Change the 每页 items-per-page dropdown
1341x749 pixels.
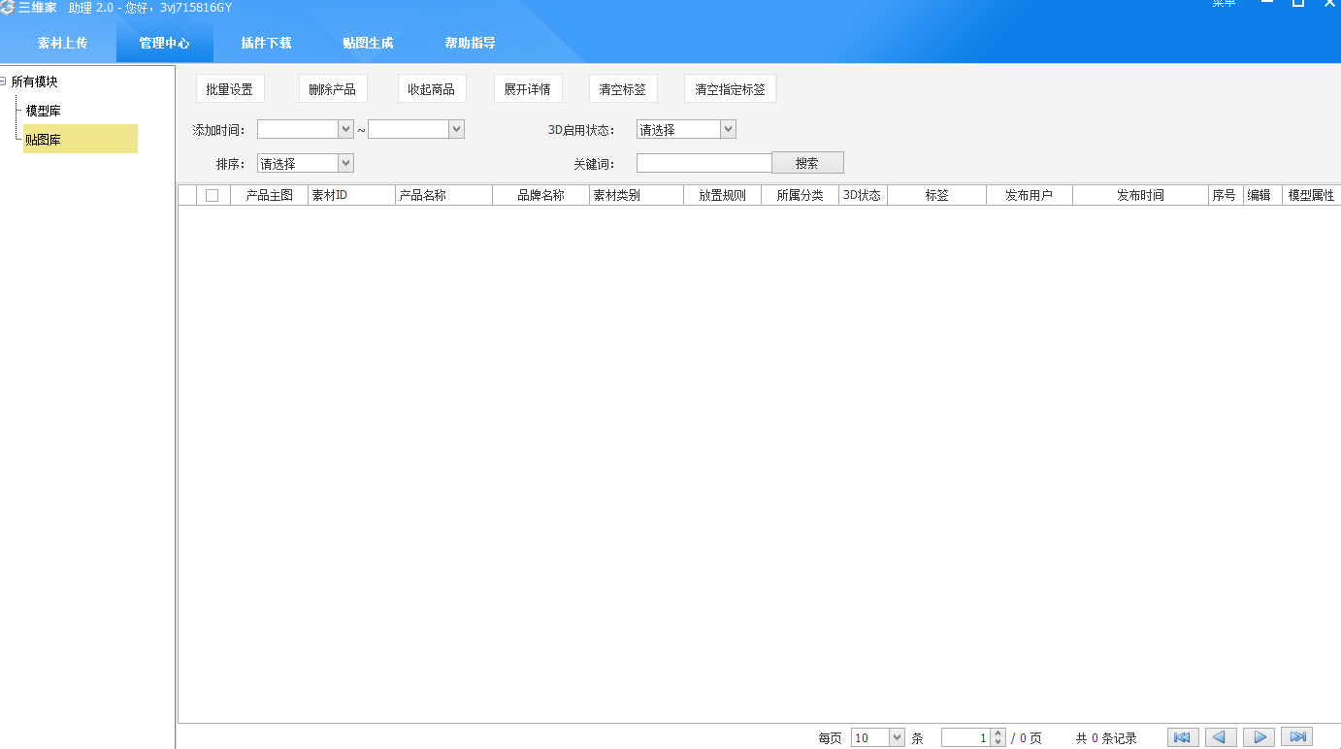pyautogui.click(x=897, y=738)
